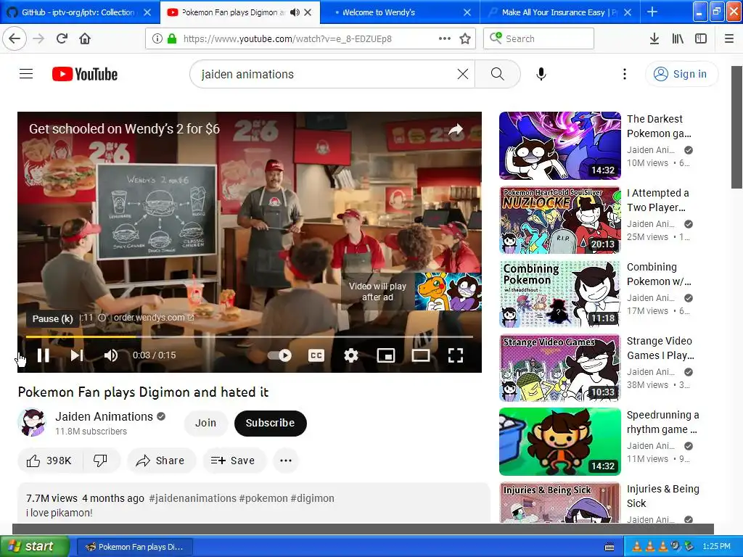The height and width of the screenshot is (557, 743).
Task: Open YouTube guide hamburger menu
Action: (x=26, y=74)
